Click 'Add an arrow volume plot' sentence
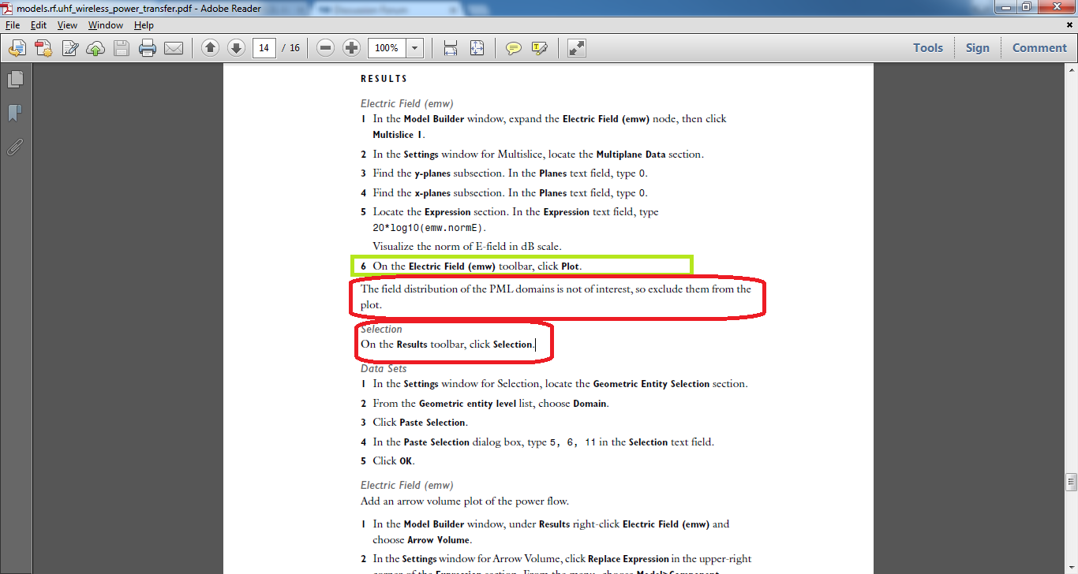1078x574 pixels. 465,501
